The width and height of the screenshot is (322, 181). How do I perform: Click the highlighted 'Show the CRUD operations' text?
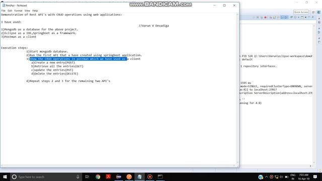(x=78, y=59)
